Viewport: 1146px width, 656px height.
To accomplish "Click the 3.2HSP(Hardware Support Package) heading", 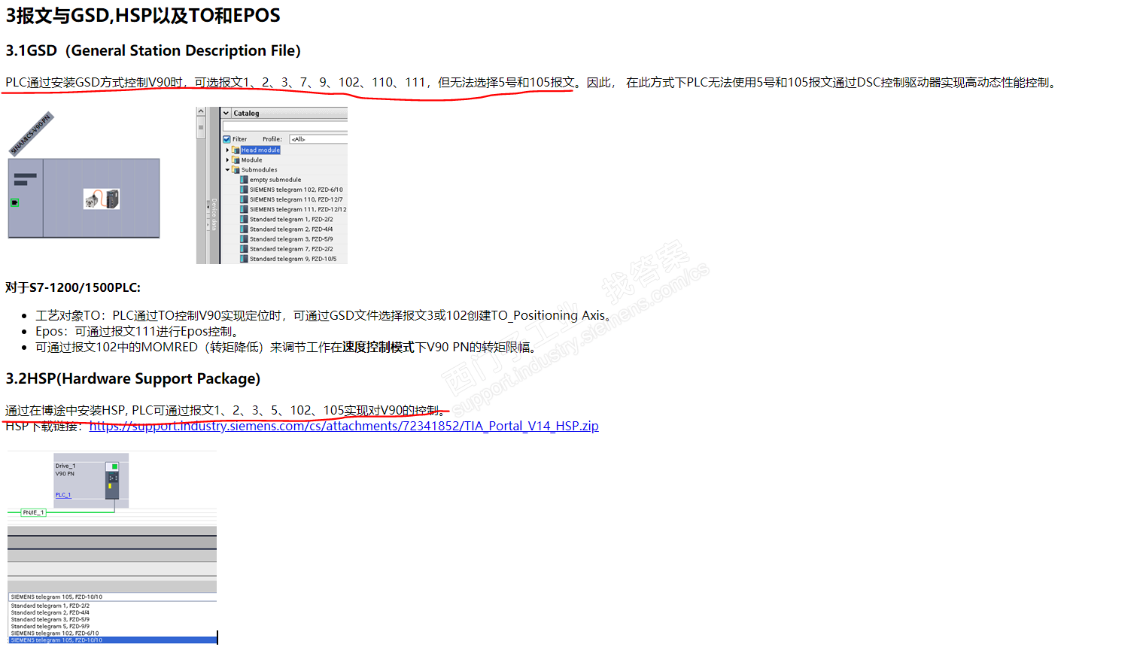I will 133,378.
